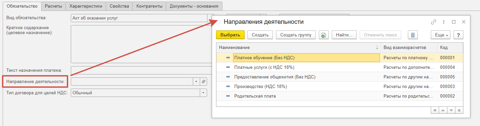Expand Направление деятельности dropdown arrow
The height and width of the screenshot is (126, 480).
coord(196,81)
